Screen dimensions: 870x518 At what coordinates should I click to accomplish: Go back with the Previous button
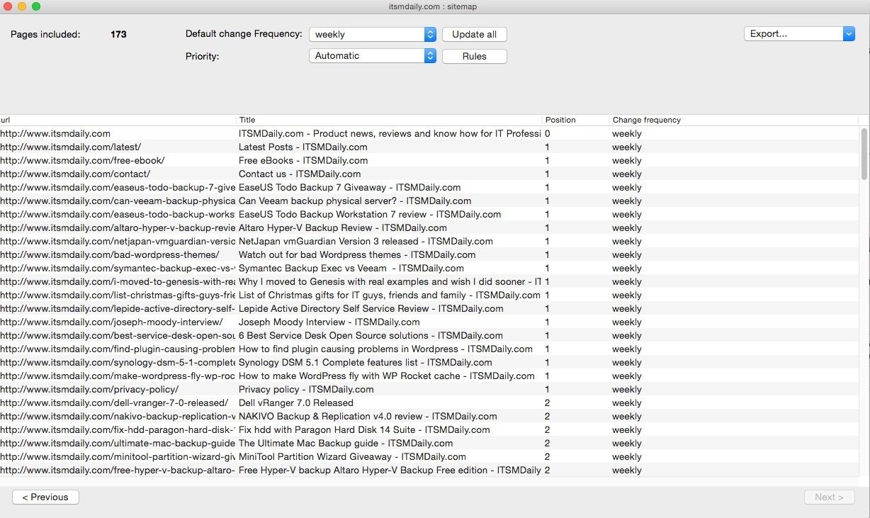click(45, 497)
